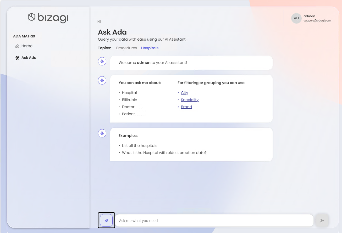Click the Ada icon beside Examples card
This screenshot has width=342, height=233.
(102, 133)
